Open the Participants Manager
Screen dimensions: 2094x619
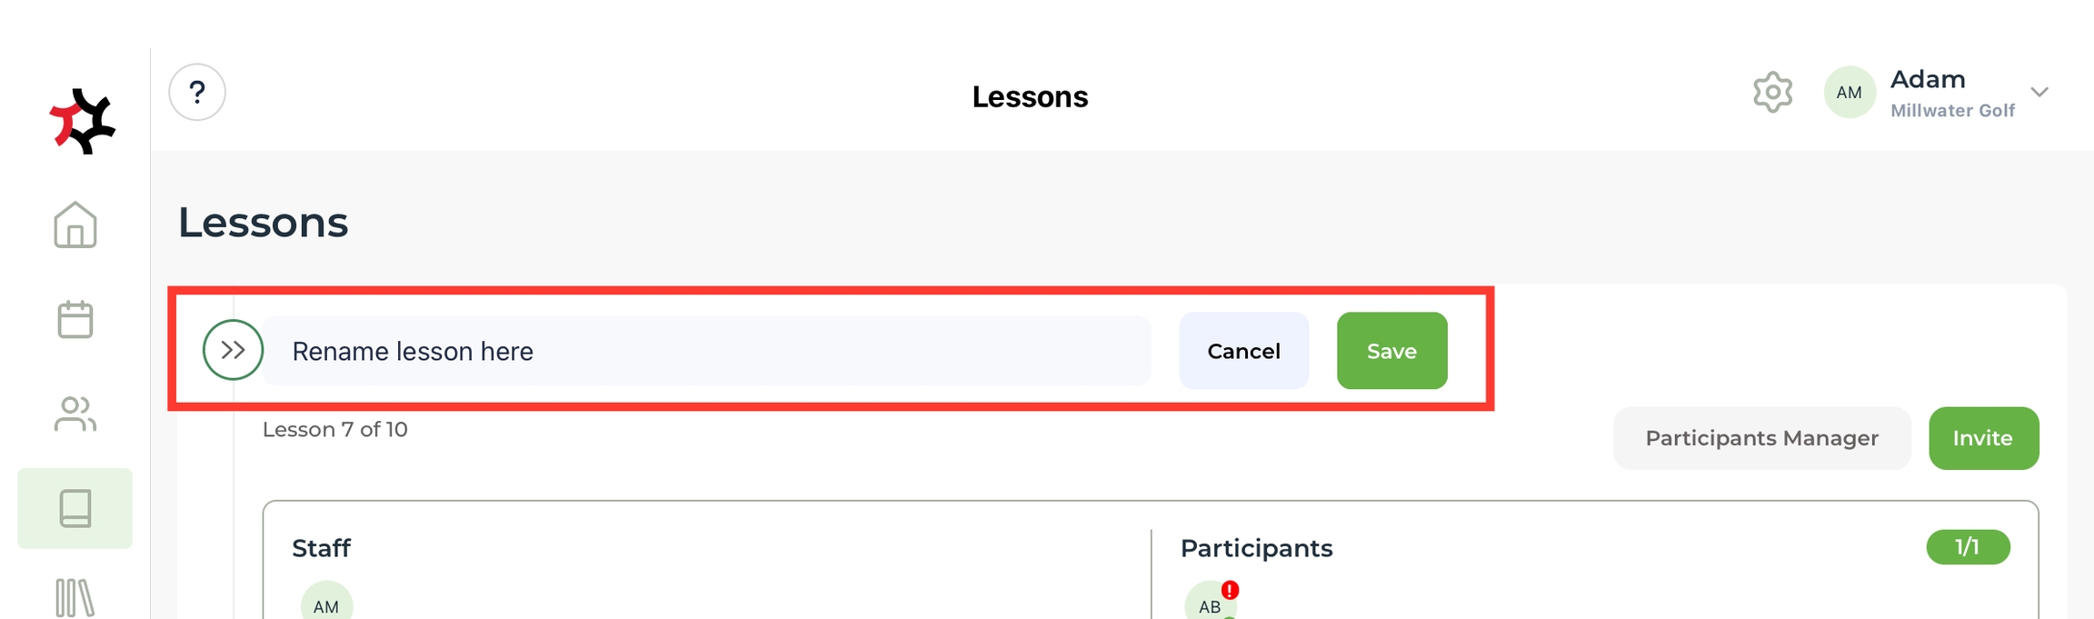coord(1761,438)
